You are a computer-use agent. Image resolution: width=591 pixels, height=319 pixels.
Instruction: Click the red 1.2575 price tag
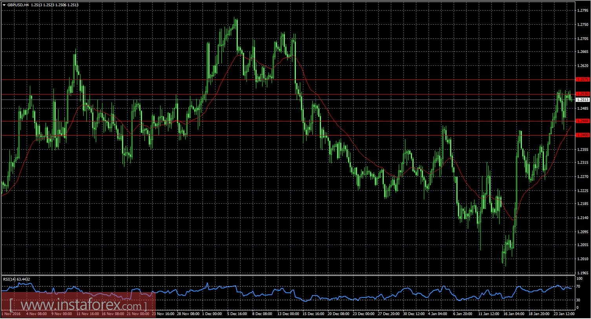(x=583, y=79)
